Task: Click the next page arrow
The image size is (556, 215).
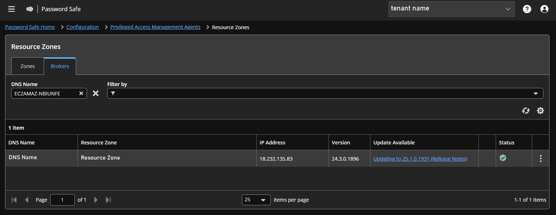Action: tap(96, 200)
